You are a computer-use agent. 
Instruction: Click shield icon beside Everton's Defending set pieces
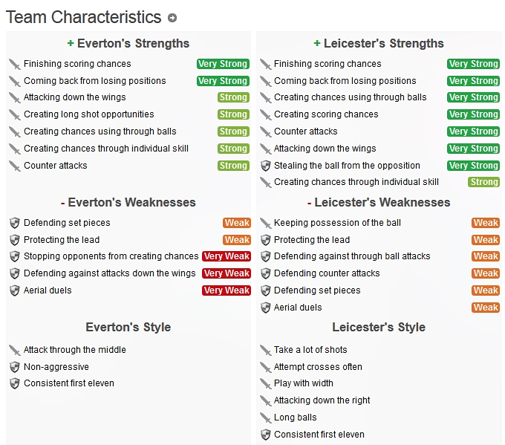point(15,223)
